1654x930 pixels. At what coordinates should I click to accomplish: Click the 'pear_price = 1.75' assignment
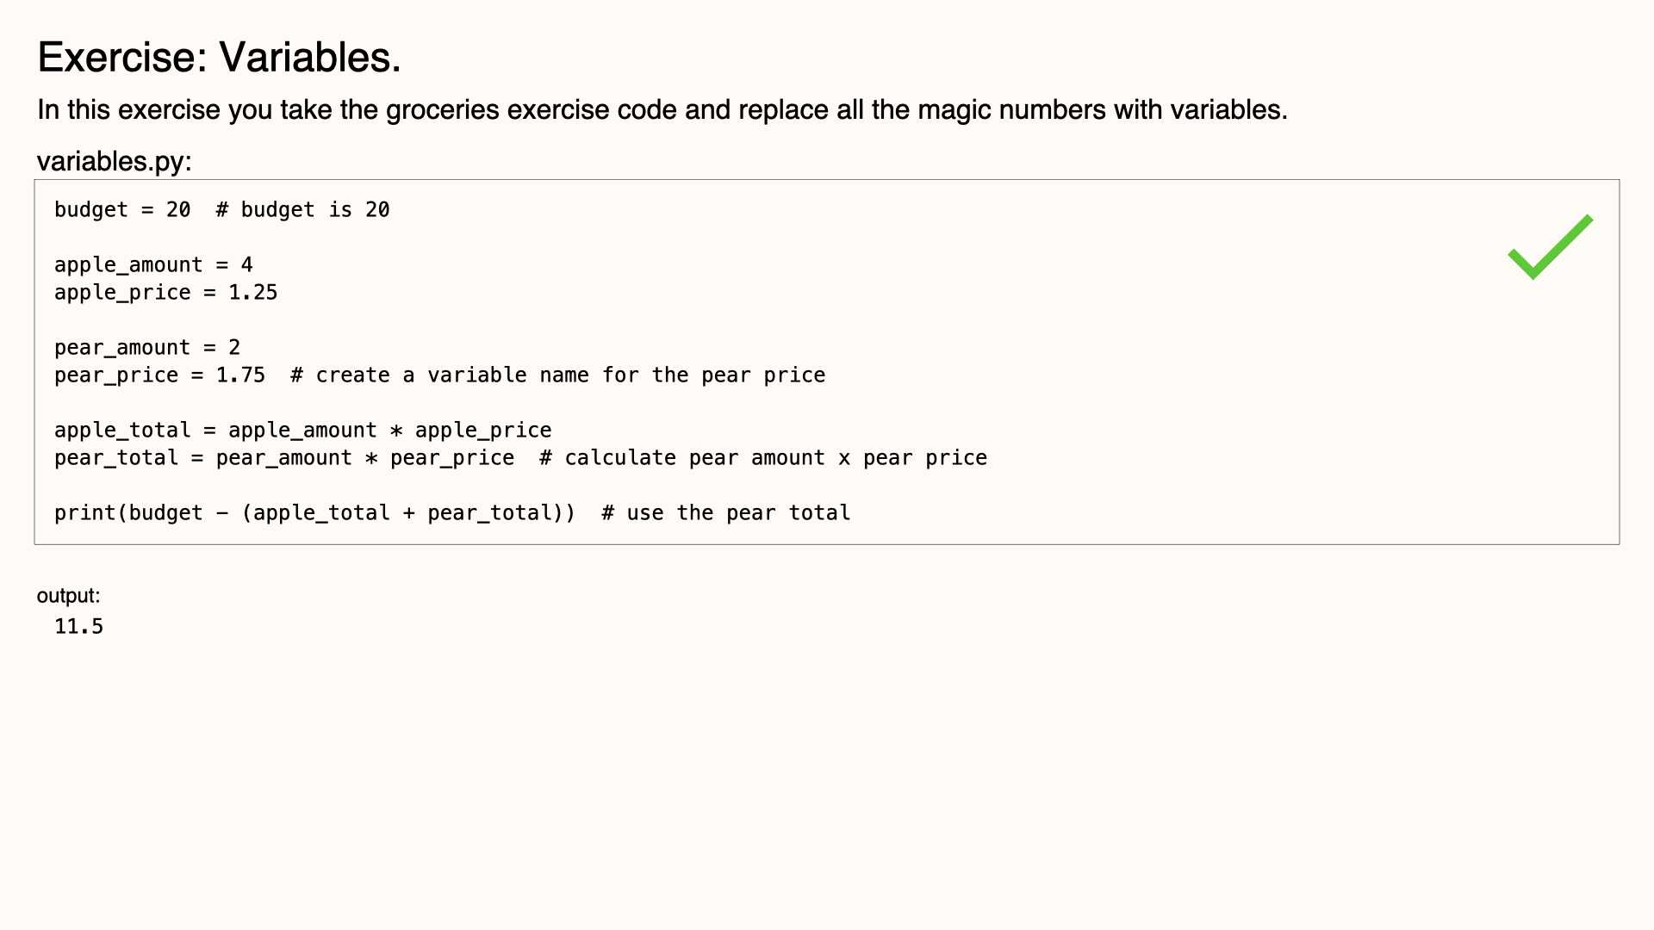(159, 375)
